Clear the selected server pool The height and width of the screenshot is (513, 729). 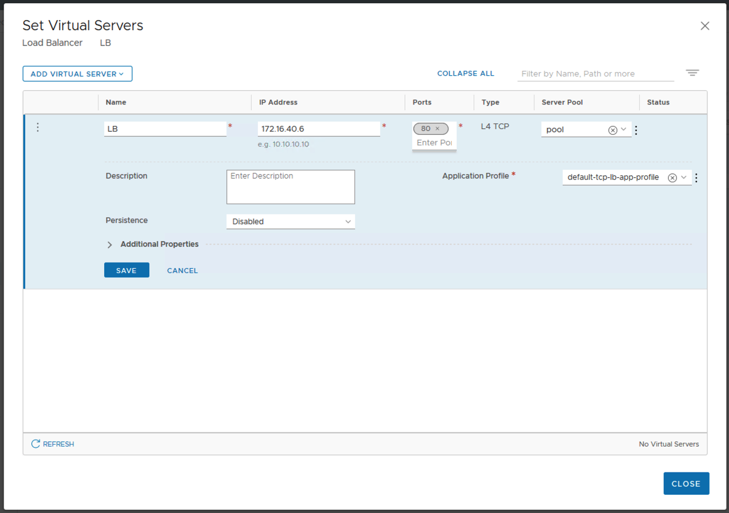[612, 130]
